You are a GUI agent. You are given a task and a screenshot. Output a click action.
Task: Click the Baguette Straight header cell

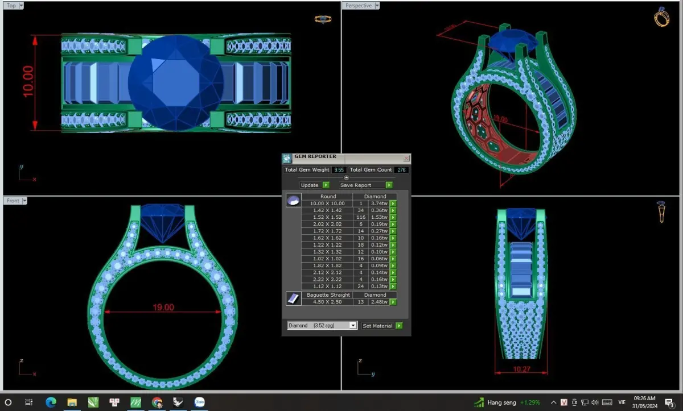pos(328,295)
